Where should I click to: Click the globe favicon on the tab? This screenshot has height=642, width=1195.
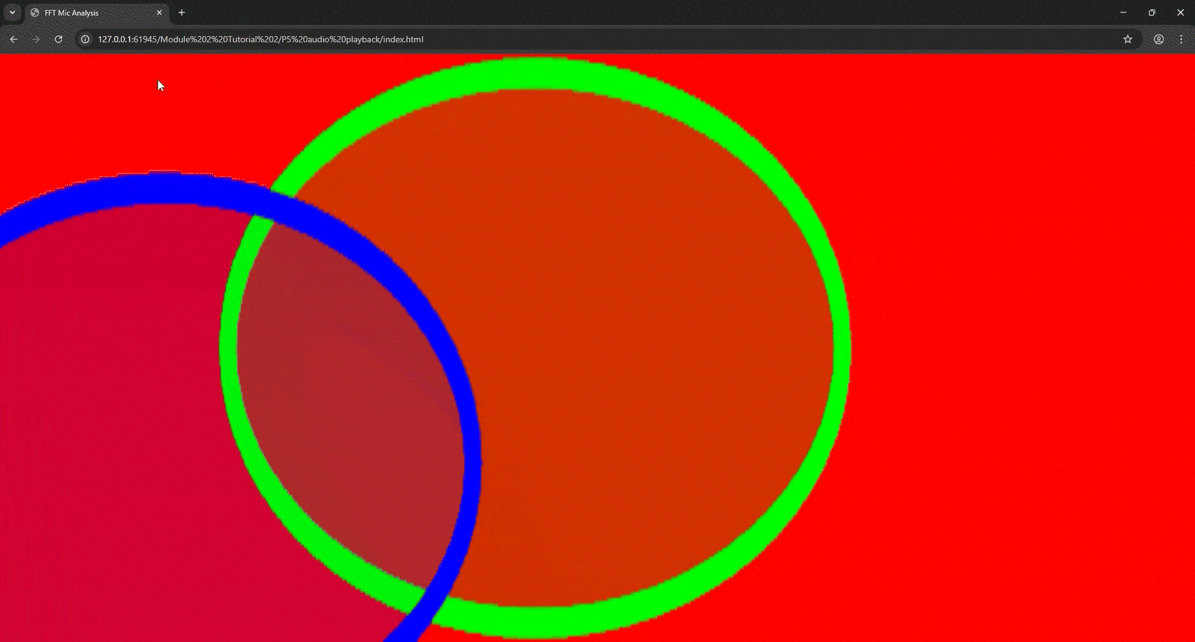click(x=35, y=12)
